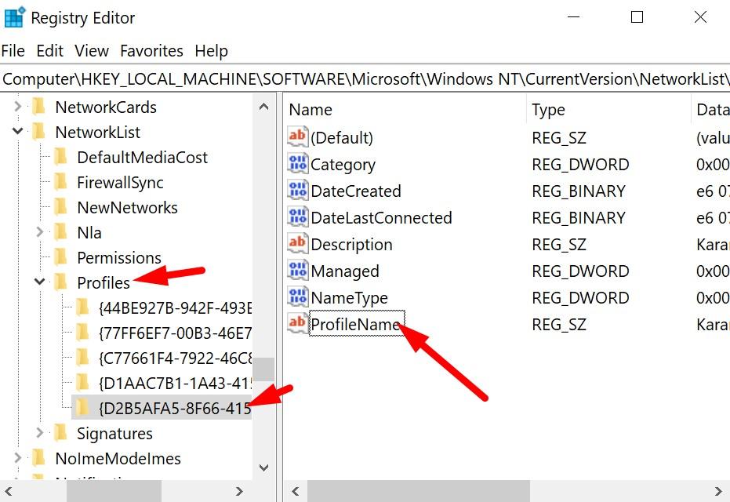Collapse the Profiles key
The width and height of the screenshot is (730, 502).
[39, 282]
